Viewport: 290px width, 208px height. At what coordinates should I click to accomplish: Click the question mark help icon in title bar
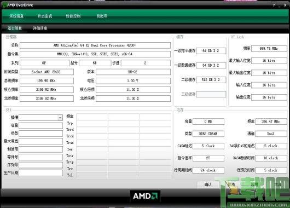(274, 5)
